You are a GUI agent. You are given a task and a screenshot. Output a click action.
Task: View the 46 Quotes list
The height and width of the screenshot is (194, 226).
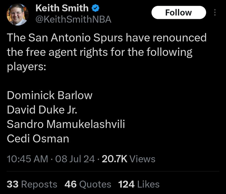[88, 184]
